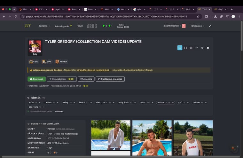Select the Jocks category tag
Image resolution: width=243 pixels, height=158 pixels.
pos(47,61)
